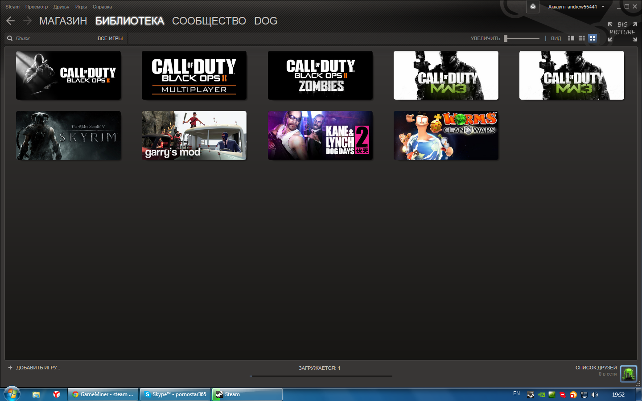642x401 pixels.
Task: Open the network tray icon
Action: click(x=584, y=394)
